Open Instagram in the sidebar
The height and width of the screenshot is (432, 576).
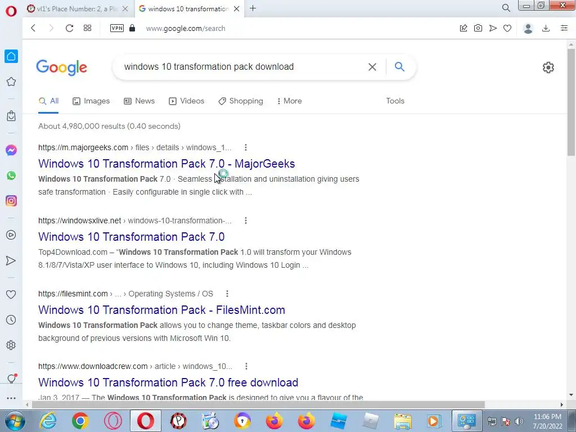[11, 201]
